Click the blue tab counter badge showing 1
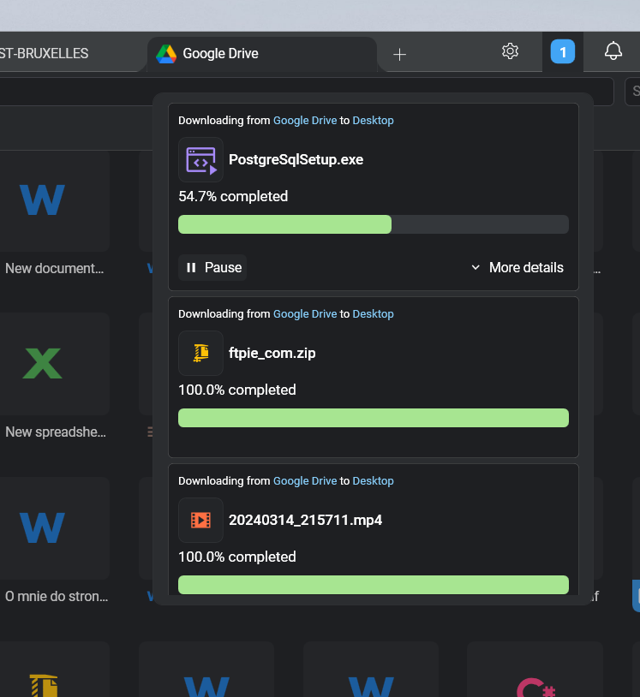This screenshot has height=697, width=640. tap(563, 51)
